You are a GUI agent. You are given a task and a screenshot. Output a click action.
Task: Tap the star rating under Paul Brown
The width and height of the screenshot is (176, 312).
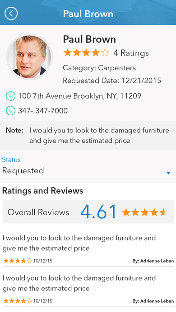pyautogui.click(x=86, y=53)
